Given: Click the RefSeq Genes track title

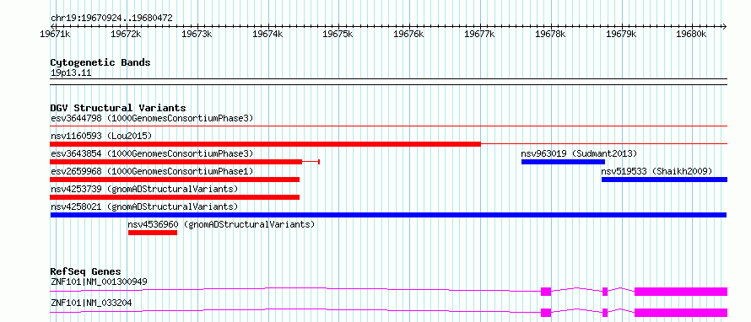Looking at the screenshot, I should [x=86, y=271].
